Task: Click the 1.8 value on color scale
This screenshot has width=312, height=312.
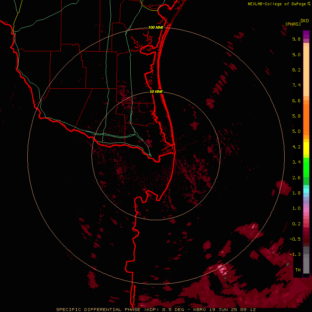Action: pos(296,193)
